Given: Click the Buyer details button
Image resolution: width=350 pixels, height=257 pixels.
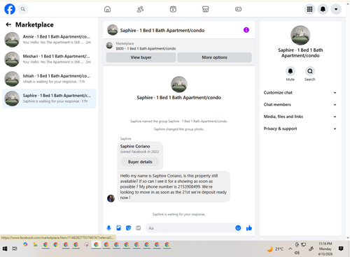Looking at the screenshot, I should 140,161.
